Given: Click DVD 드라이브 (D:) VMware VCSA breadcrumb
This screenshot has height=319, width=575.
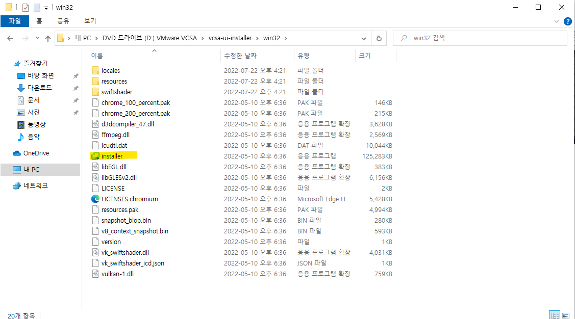Looking at the screenshot, I should [x=149, y=38].
